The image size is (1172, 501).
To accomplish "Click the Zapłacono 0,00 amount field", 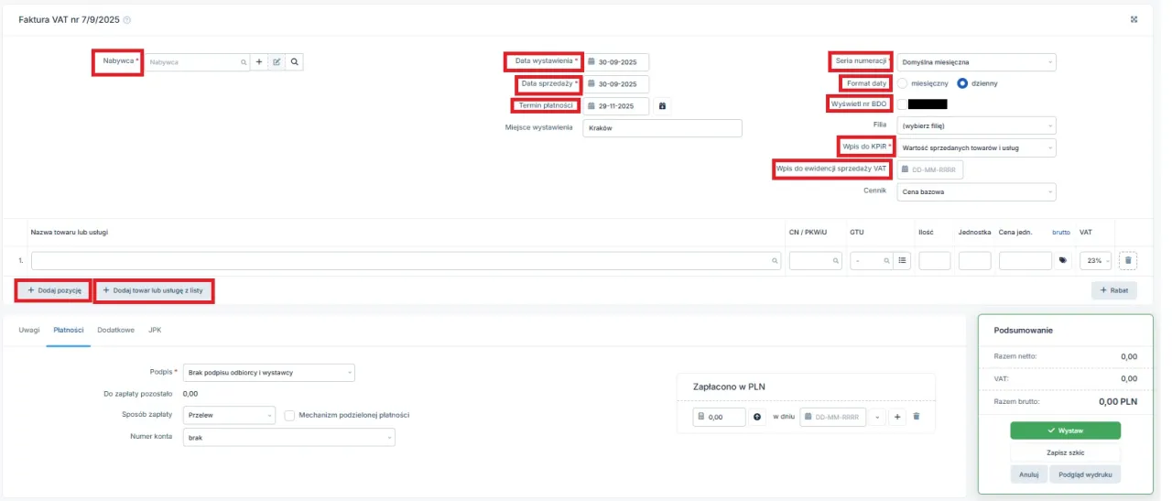I will click(720, 417).
